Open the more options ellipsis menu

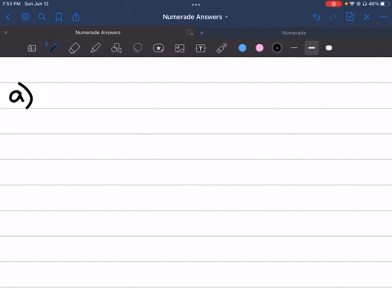(x=384, y=17)
